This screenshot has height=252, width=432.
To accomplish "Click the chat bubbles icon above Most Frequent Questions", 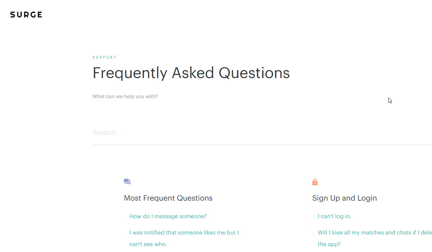I will tap(127, 182).
